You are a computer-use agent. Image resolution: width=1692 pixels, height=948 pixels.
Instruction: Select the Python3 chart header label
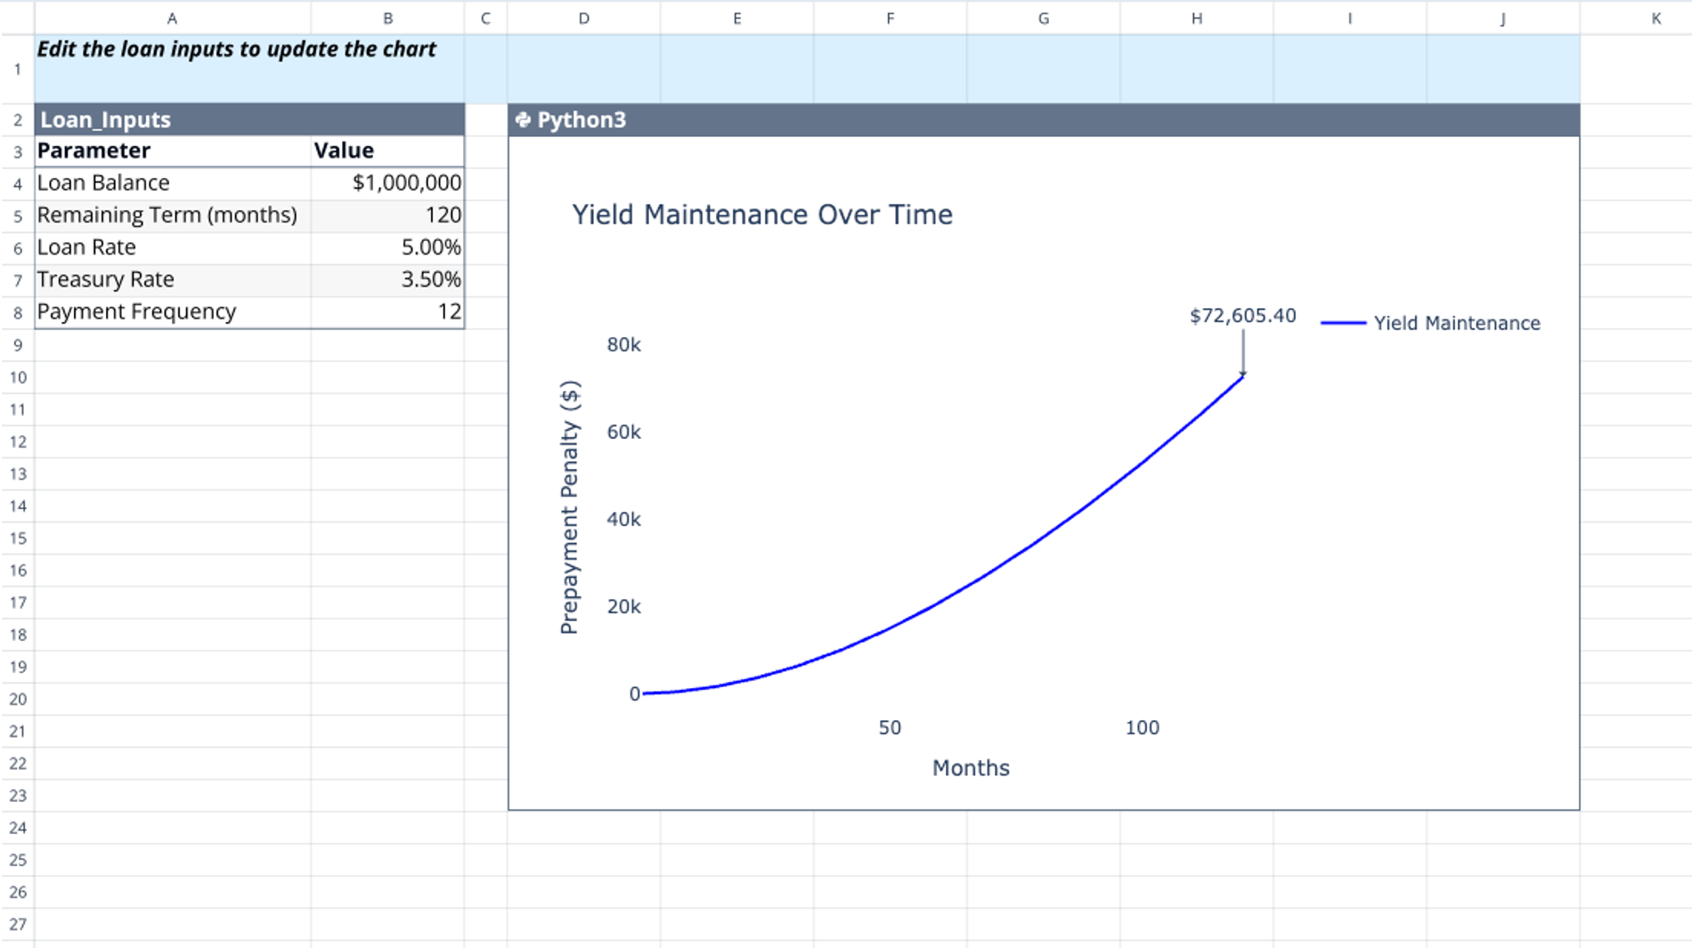coord(582,119)
